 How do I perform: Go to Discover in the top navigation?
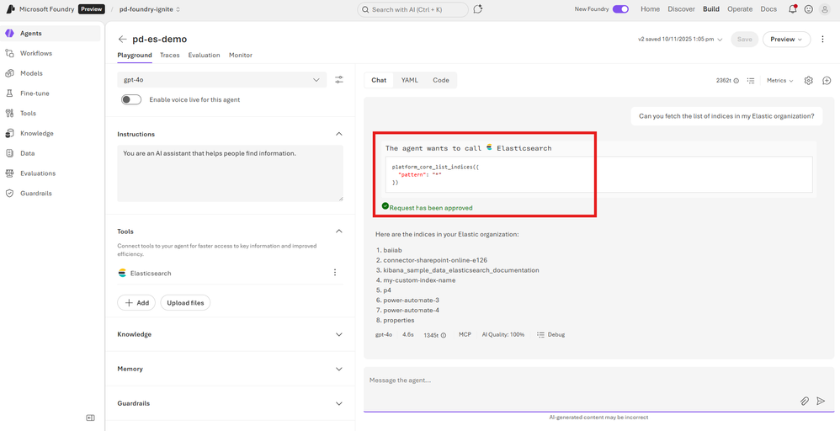tap(682, 9)
